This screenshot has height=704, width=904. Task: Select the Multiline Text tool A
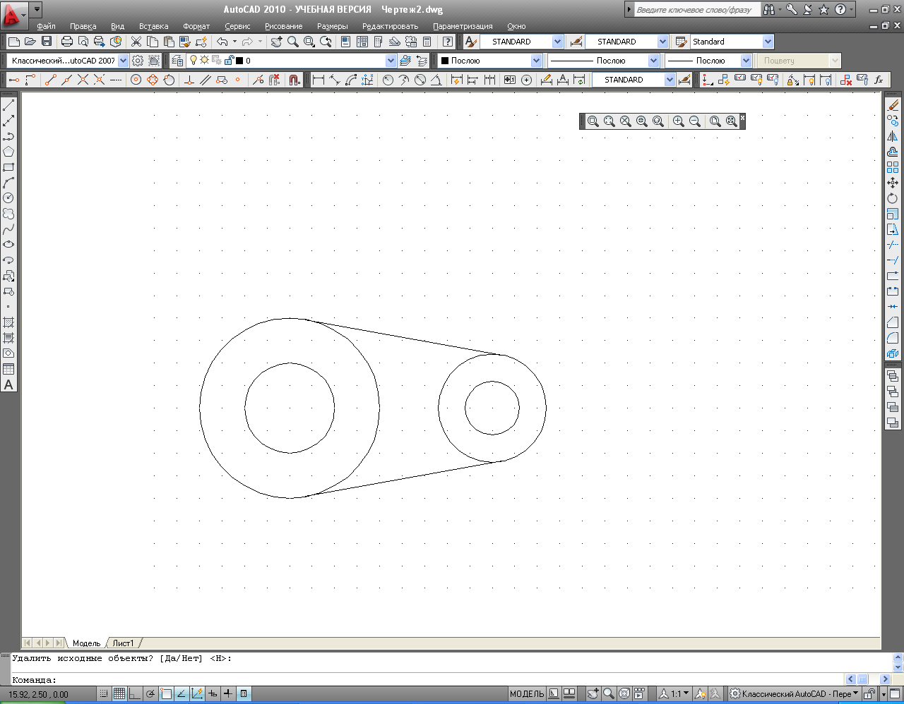[8, 384]
